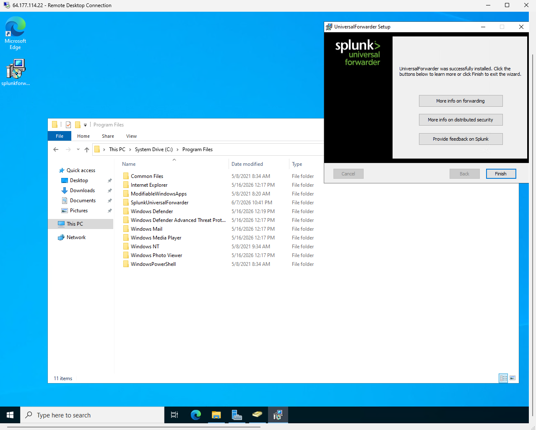Open File Explorer from taskbar
This screenshot has height=430, width=536.
(216, 415)
